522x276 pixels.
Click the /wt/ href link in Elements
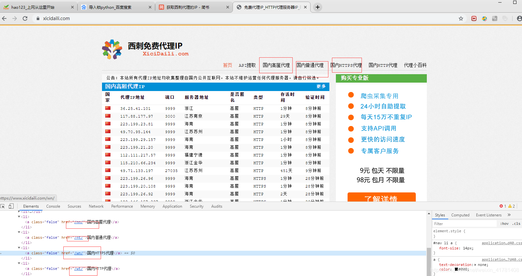[x=79, y=269]
